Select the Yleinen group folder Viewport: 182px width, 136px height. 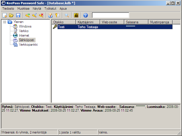point(18,22)
